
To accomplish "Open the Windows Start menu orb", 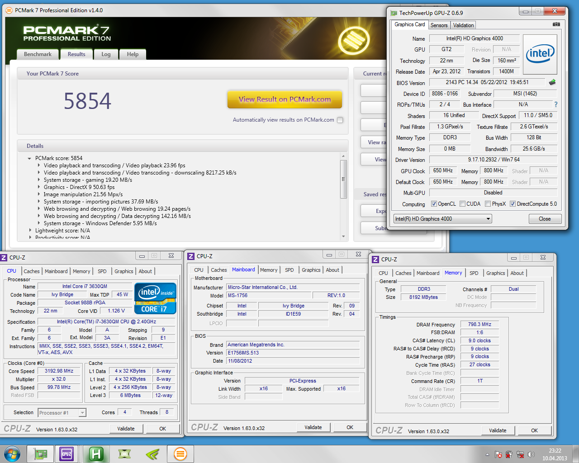I will 12,454.
